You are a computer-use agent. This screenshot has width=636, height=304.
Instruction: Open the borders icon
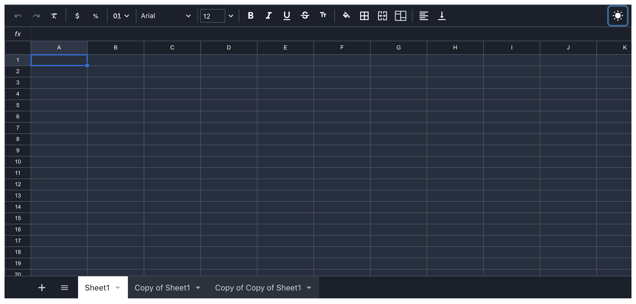pos(364,16)
